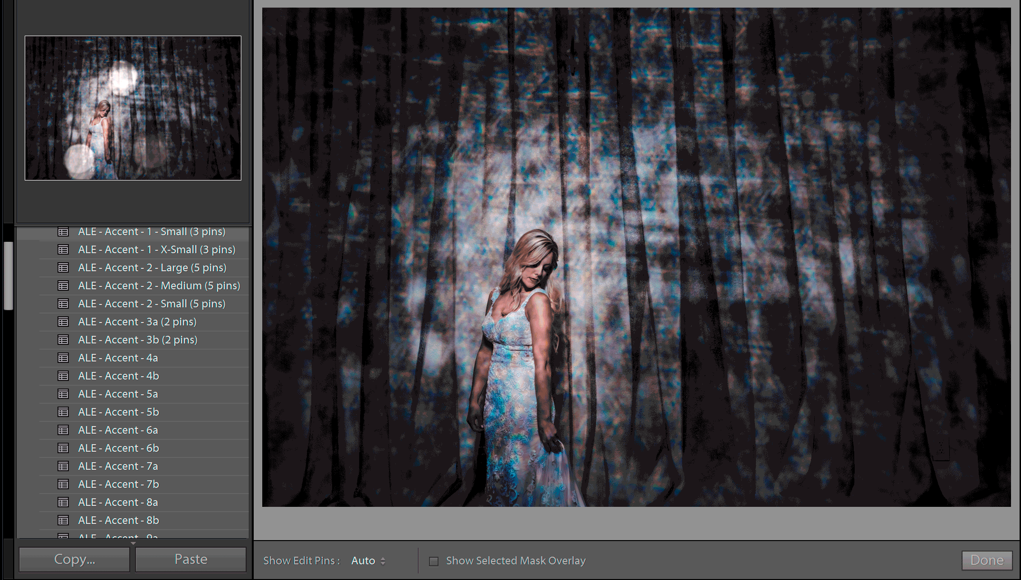
Task: Click preset icon beside Accent - 1 - X-Small
Action: tap(63, 249)
